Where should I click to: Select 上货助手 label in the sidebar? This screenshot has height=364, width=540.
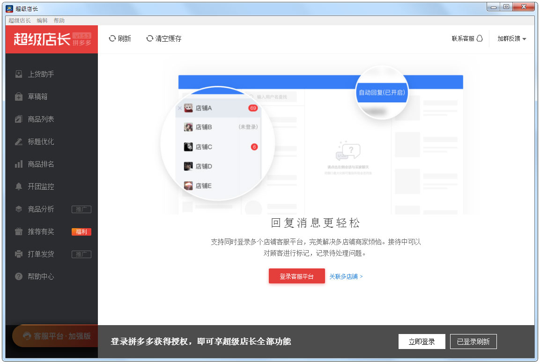(x=41, y=74)
